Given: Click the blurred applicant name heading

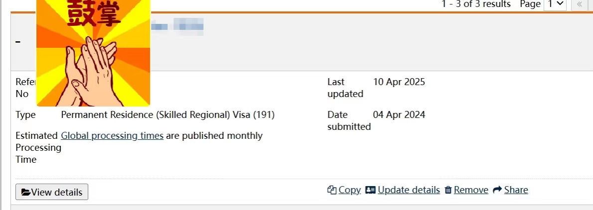Looking at the screenshot, I should pos(177,26).
